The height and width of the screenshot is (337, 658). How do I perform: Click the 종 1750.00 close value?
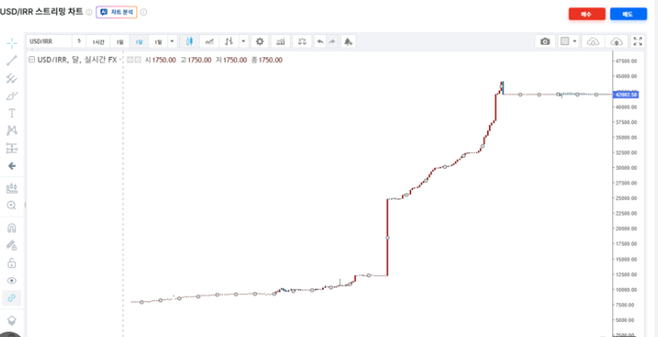click(x=267, y=60)
